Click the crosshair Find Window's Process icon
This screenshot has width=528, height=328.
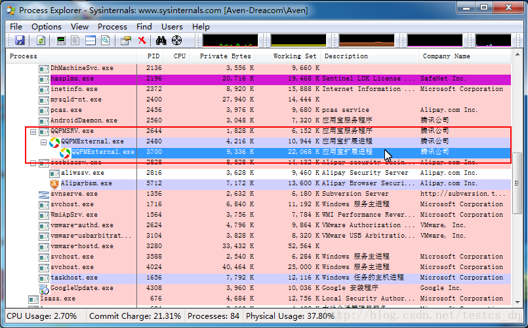[x=177, y=41]
